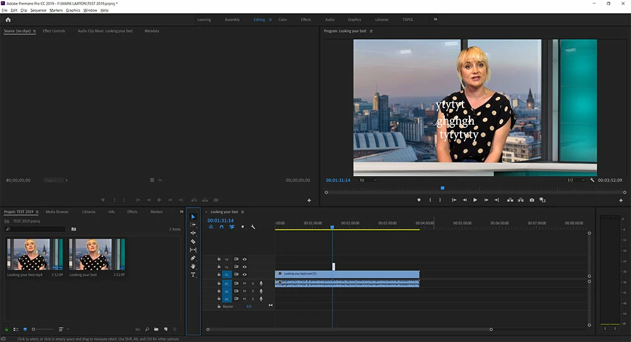Select the Razor tool in the tools panel
This screenshot has height=342, width=631.
193,241
